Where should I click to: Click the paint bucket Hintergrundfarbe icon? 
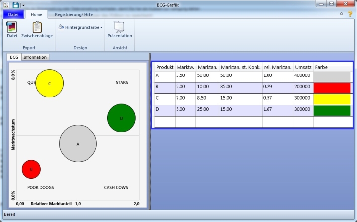click(61, 27)
